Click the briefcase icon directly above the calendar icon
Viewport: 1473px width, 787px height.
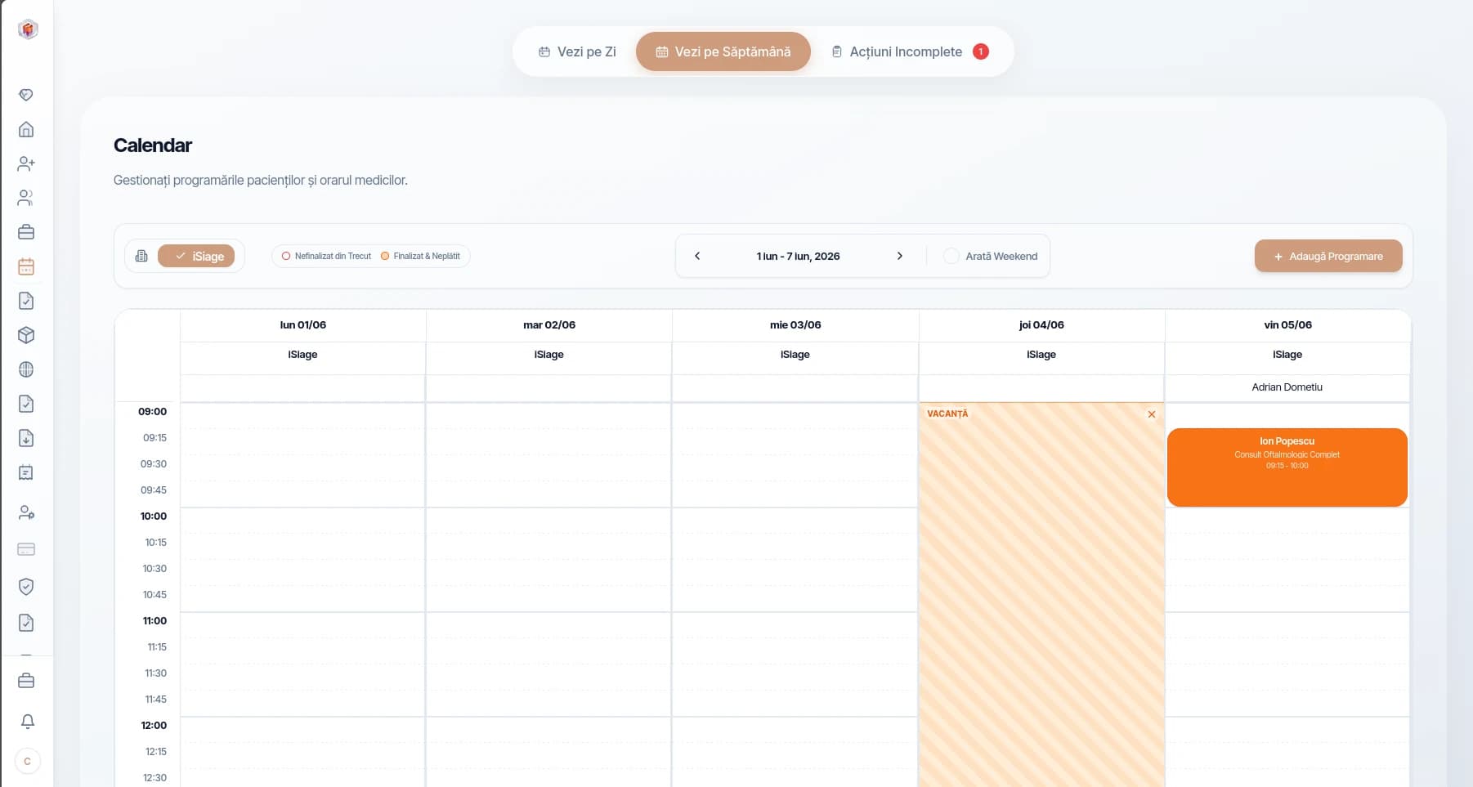coord(26,232)
